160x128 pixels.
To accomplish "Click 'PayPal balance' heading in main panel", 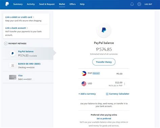I will coord(104,43).
